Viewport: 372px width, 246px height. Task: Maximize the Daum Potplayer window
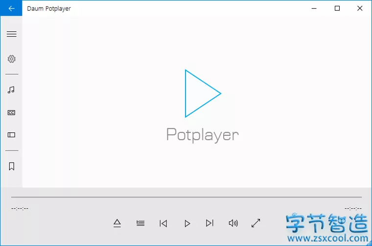point(337,8)
